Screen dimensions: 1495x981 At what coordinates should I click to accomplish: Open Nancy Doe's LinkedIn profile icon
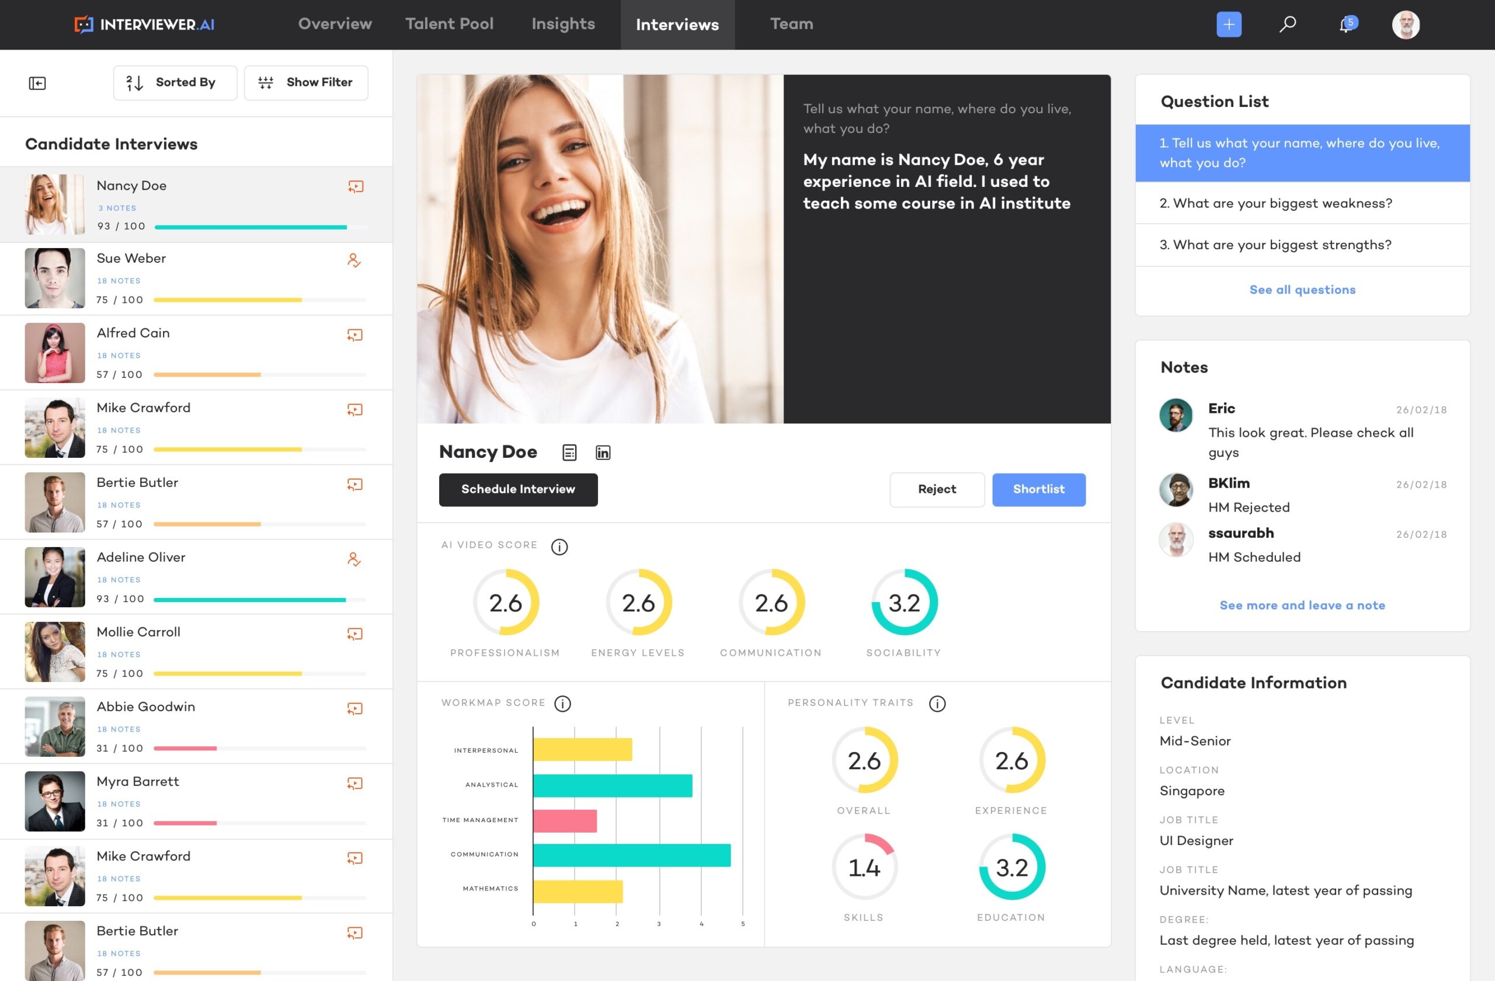pyautogui.click(x=603, y=452)
